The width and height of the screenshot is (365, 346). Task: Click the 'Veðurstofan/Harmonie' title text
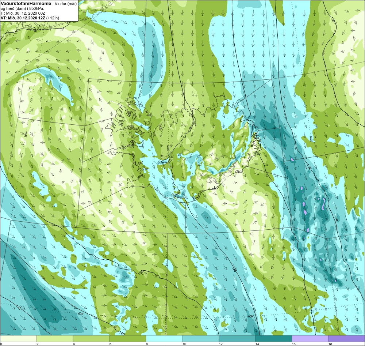click(x=26, y=4)
